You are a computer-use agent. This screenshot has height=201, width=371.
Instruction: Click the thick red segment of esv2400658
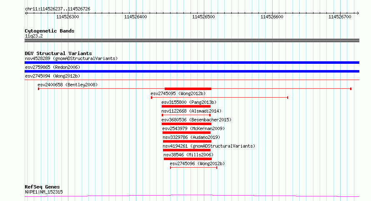pyautogui.click(x=188, y=89)
